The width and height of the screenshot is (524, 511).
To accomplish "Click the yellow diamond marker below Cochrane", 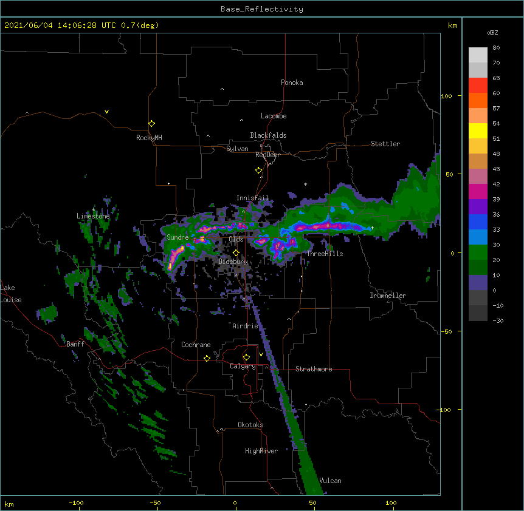I will (x=207, y=358).
